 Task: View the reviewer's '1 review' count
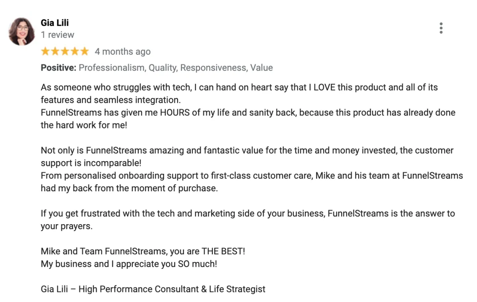pos(58,35)
